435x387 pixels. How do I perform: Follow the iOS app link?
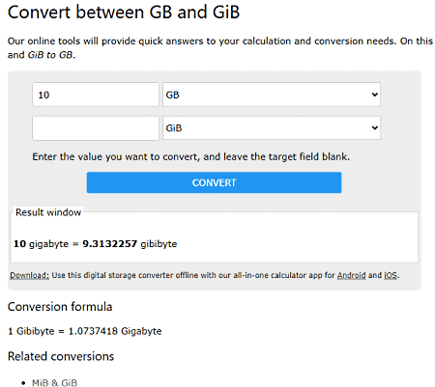391,275
